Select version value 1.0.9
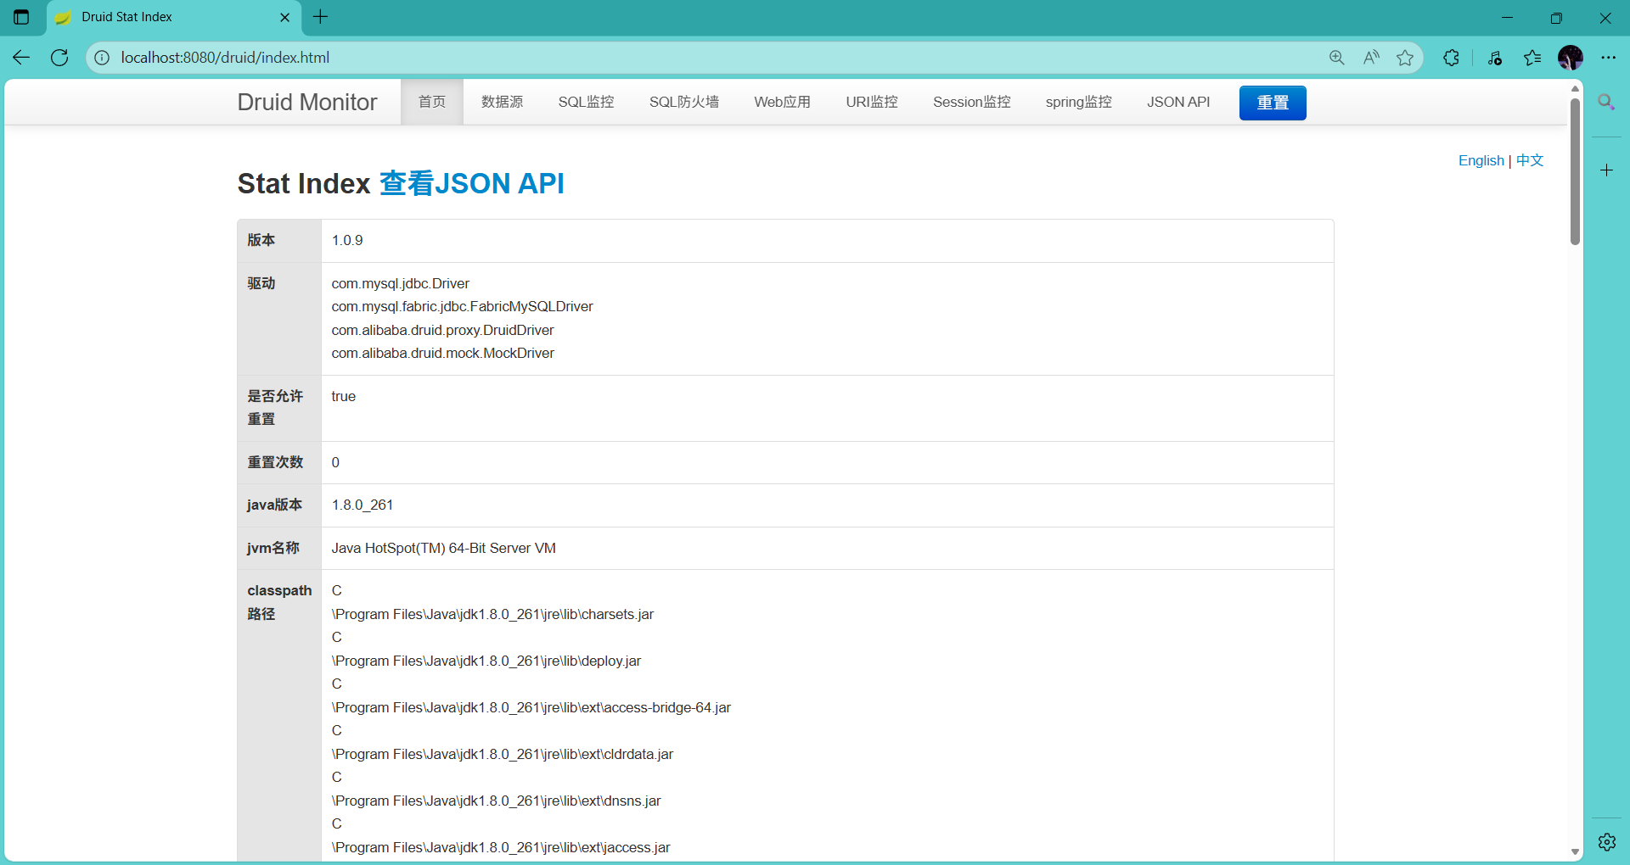Image resolution: width=1630 pixels, height=865 pixels. (347, 240)
